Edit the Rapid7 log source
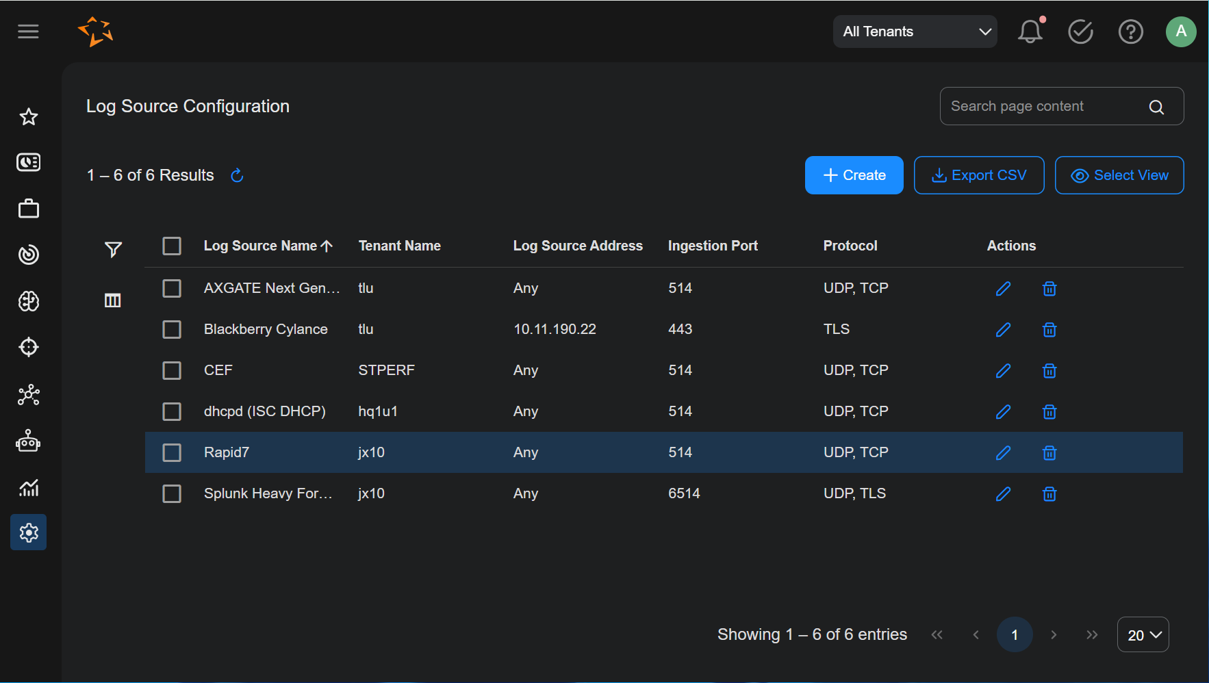Screen dimensions: 1209x683 (1003, 453)
